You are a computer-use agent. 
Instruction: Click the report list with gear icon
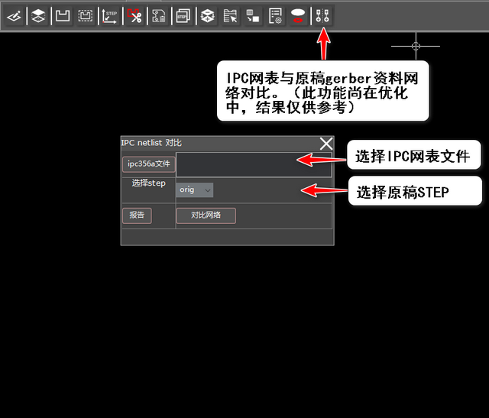(x=276, y=15)
